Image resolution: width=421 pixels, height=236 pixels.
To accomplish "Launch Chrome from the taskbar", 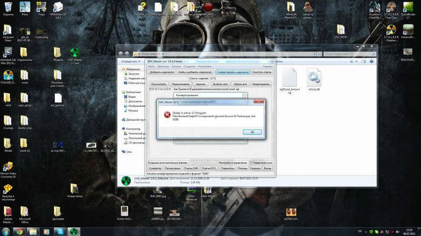I will point(19,231).
